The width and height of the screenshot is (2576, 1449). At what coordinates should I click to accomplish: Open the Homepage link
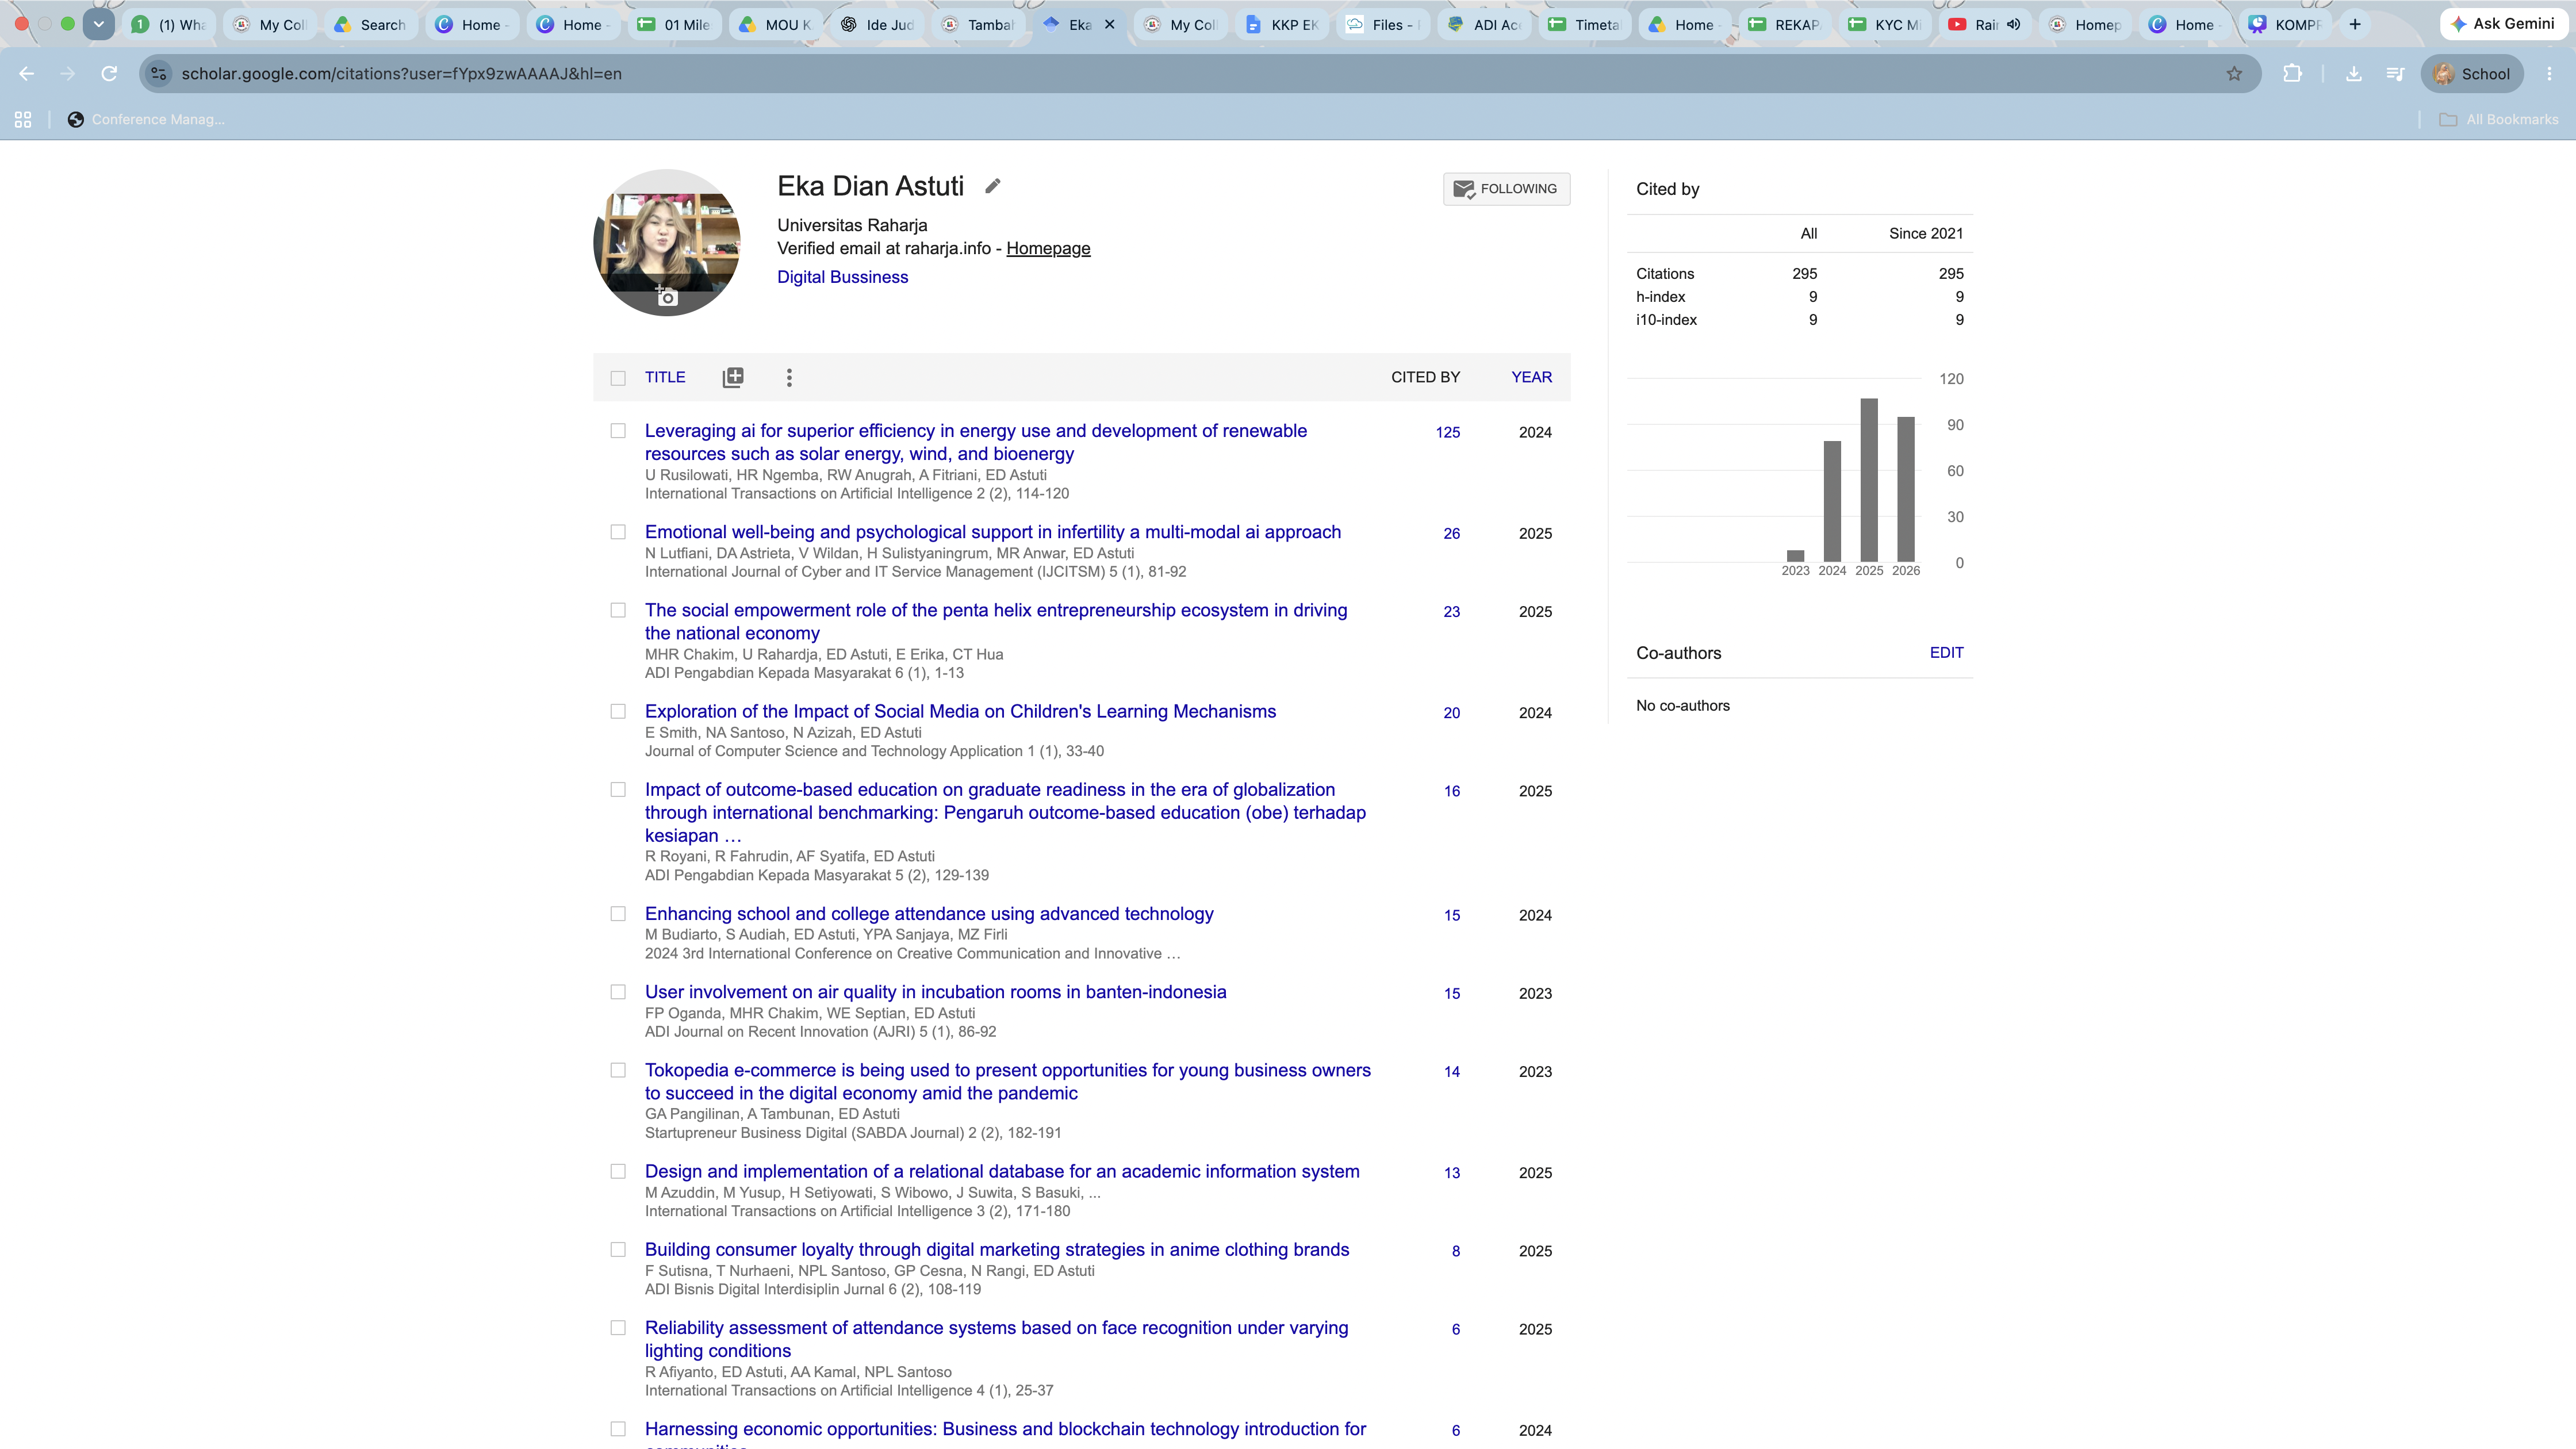[1048, 248]
